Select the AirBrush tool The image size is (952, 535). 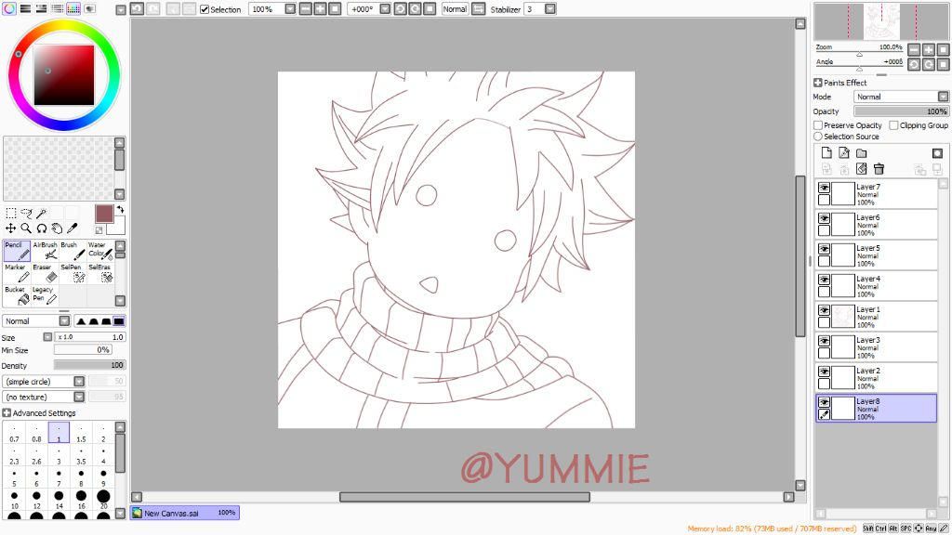[45, 251]
